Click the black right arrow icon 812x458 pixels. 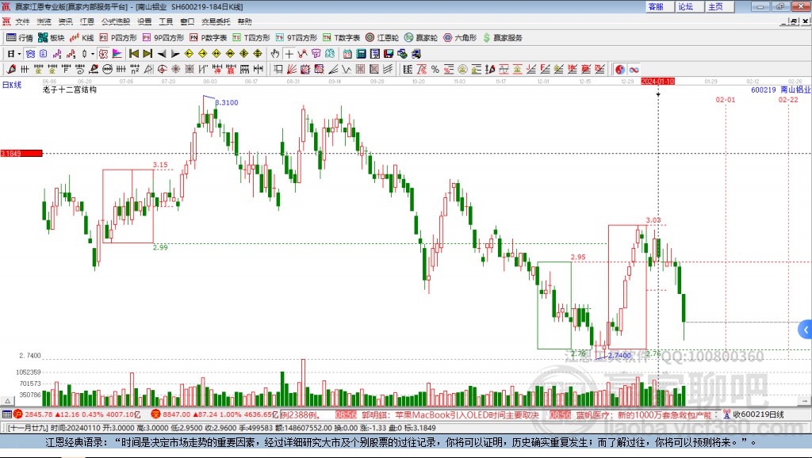click(x=175, y=54)
